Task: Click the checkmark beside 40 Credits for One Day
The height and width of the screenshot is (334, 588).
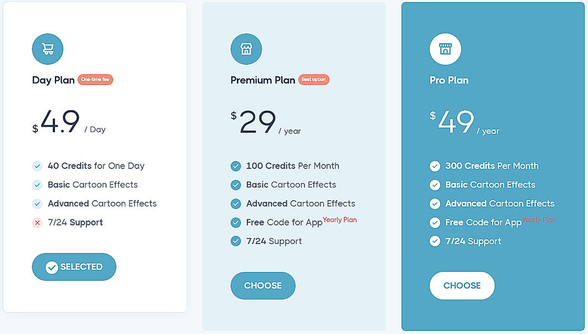Action: tap(37, 166)
